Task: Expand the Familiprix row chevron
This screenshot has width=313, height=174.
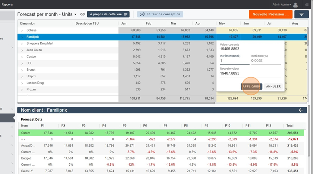Action: (x=22, y=37)
